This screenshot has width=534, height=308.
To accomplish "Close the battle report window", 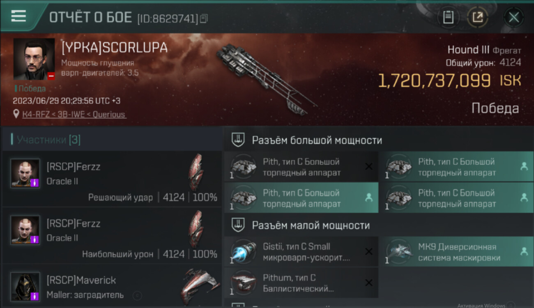I will 513,17.
